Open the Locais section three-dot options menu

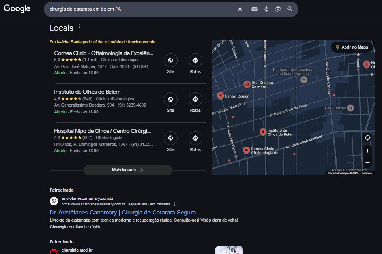click(x=79, y=26)
